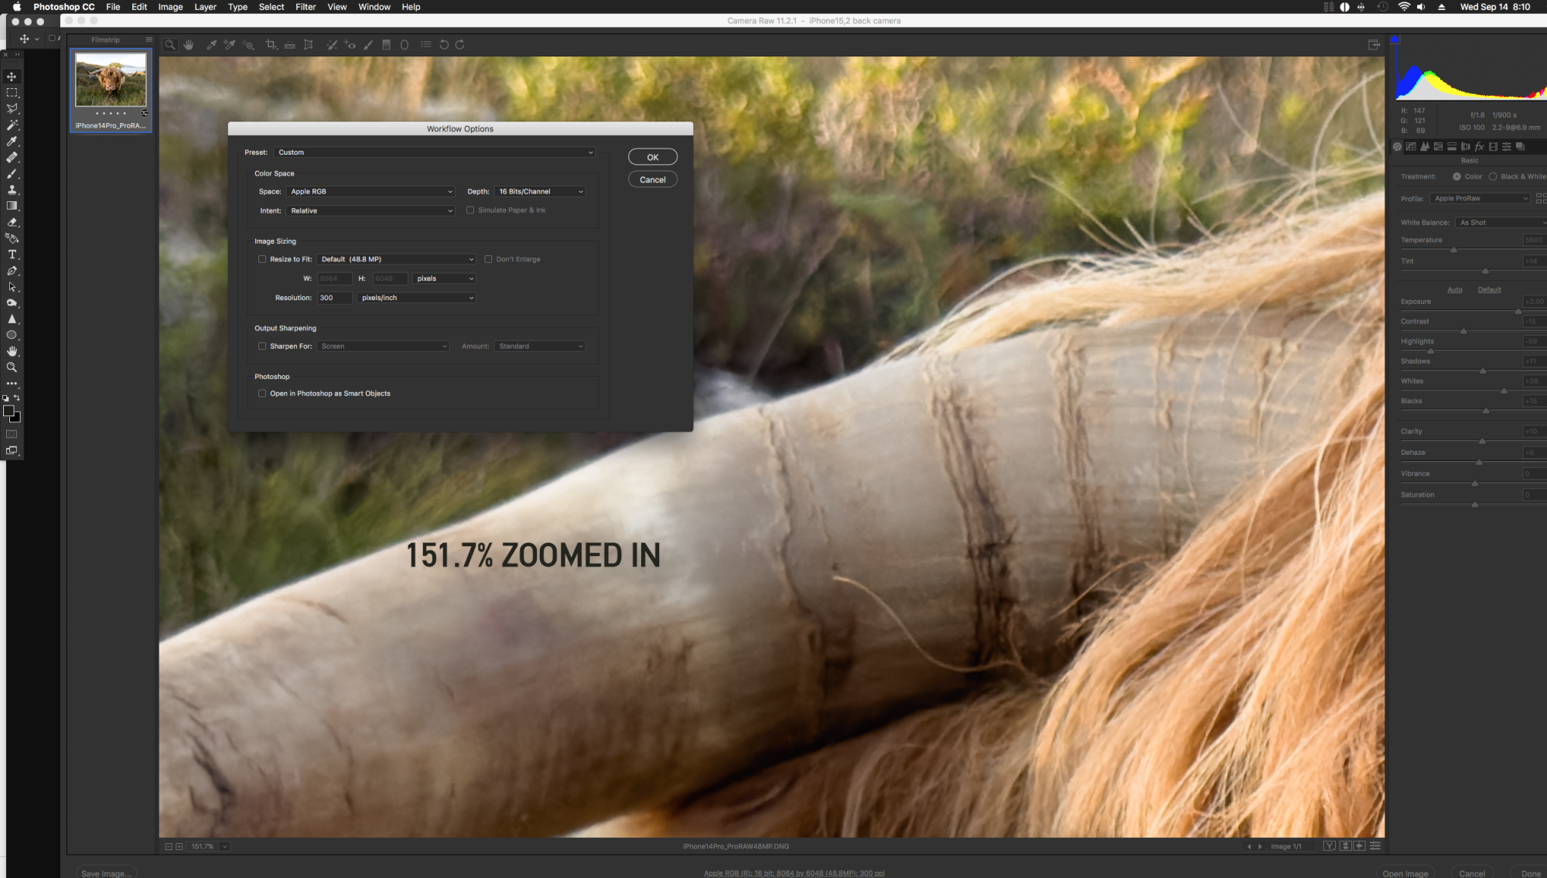Open the Layer menu
Image resolution: width=1547 pixels, height=878 pixels.
click(x=205, y=7)
